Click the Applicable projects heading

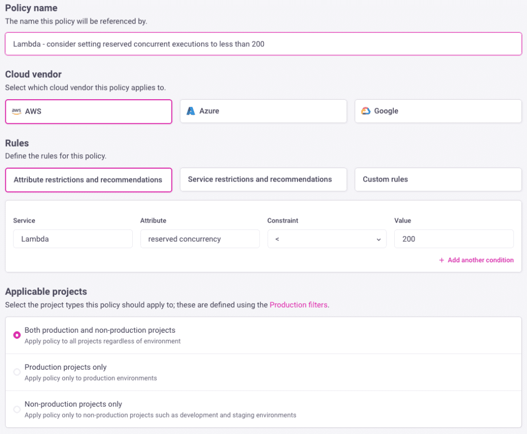coord(46,292)
